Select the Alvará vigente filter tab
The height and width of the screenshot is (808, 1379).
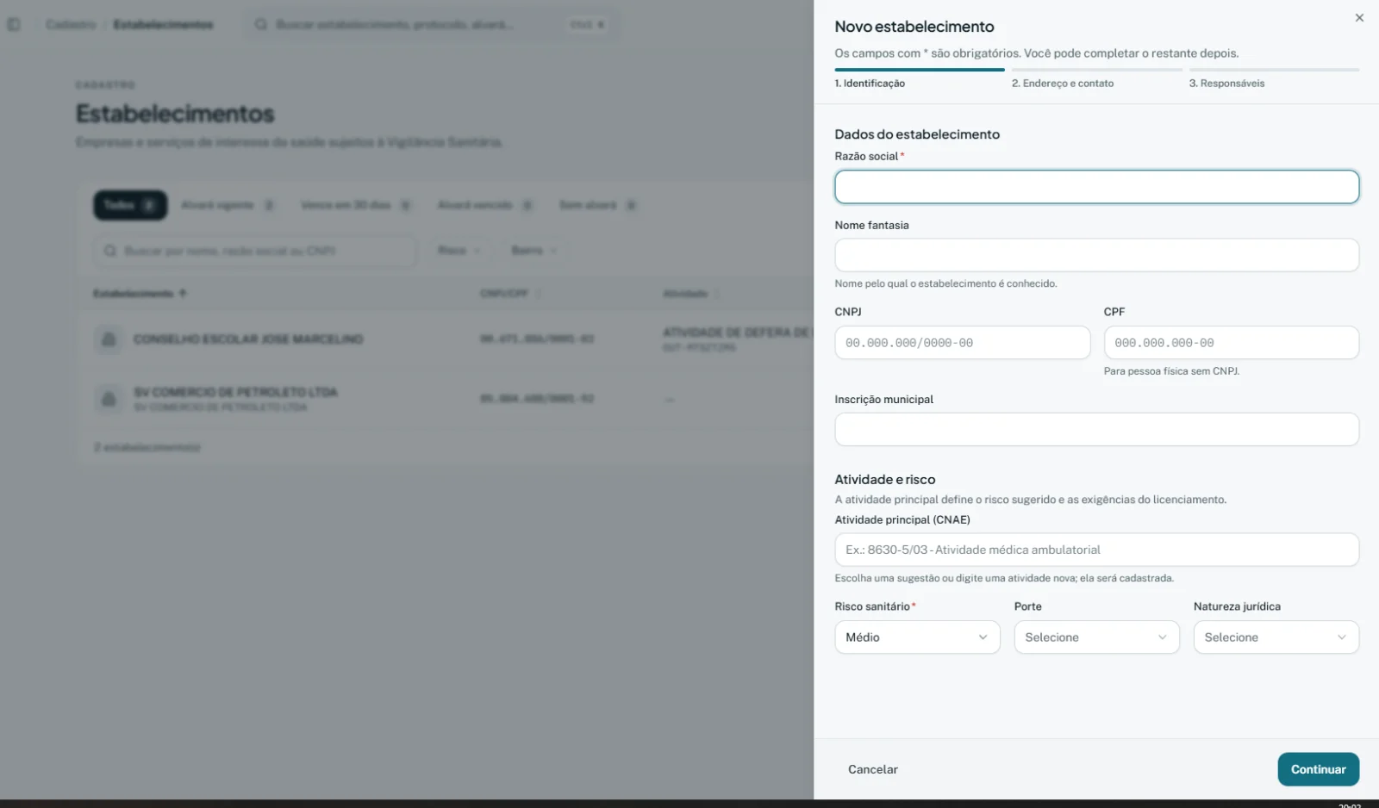(x=228, y=205)
